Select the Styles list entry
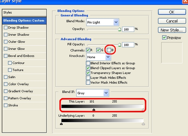 [24, 12]
